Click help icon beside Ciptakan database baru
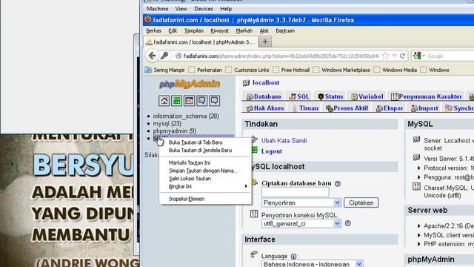The width and height of the screenshot is (474, 267). click(338, 183)
